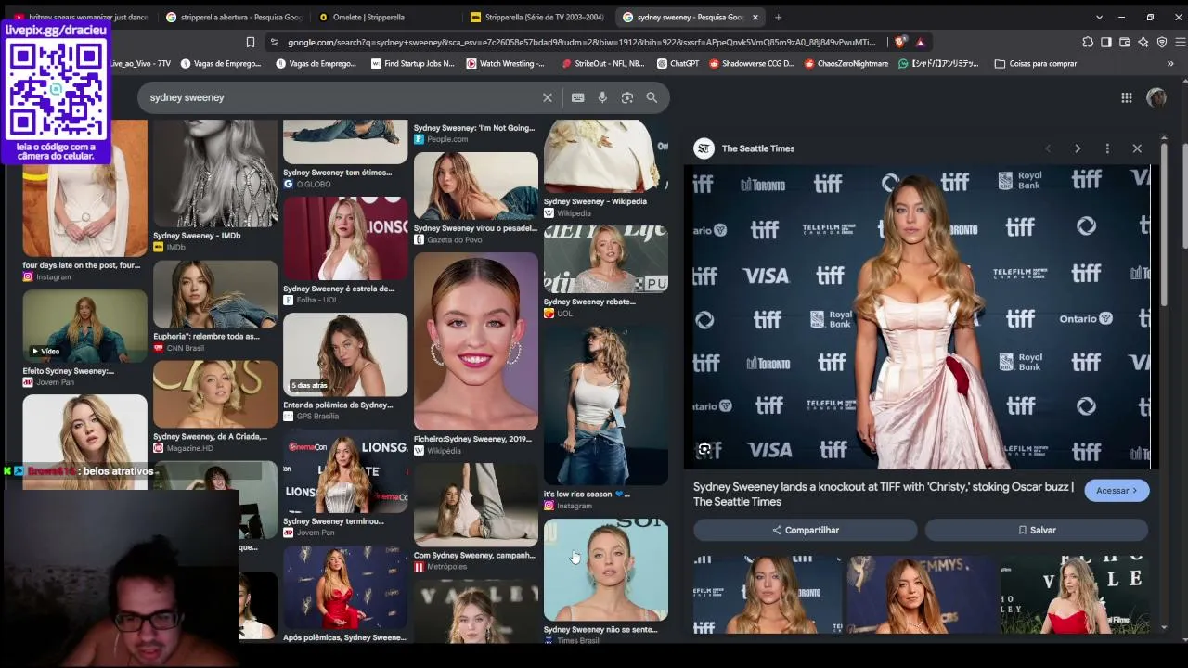Open the 'Find Startup Jobs' bookmark
The width and height of the screenshot is (1188, 668).
pos(412,64)
